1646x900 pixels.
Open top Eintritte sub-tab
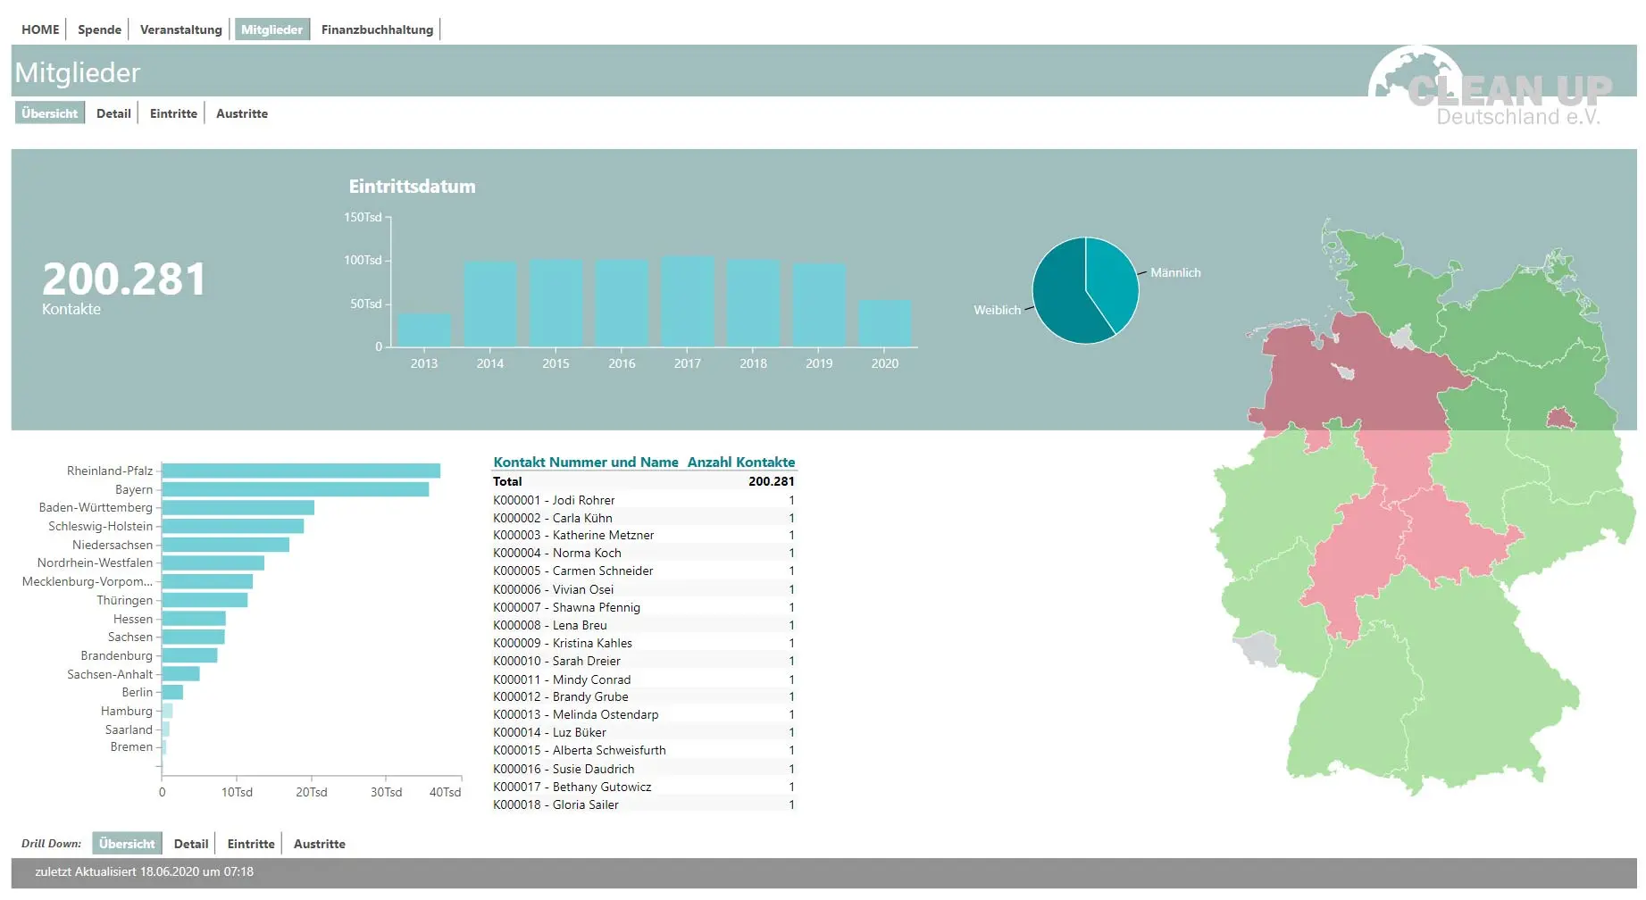(x=173, y=113)
